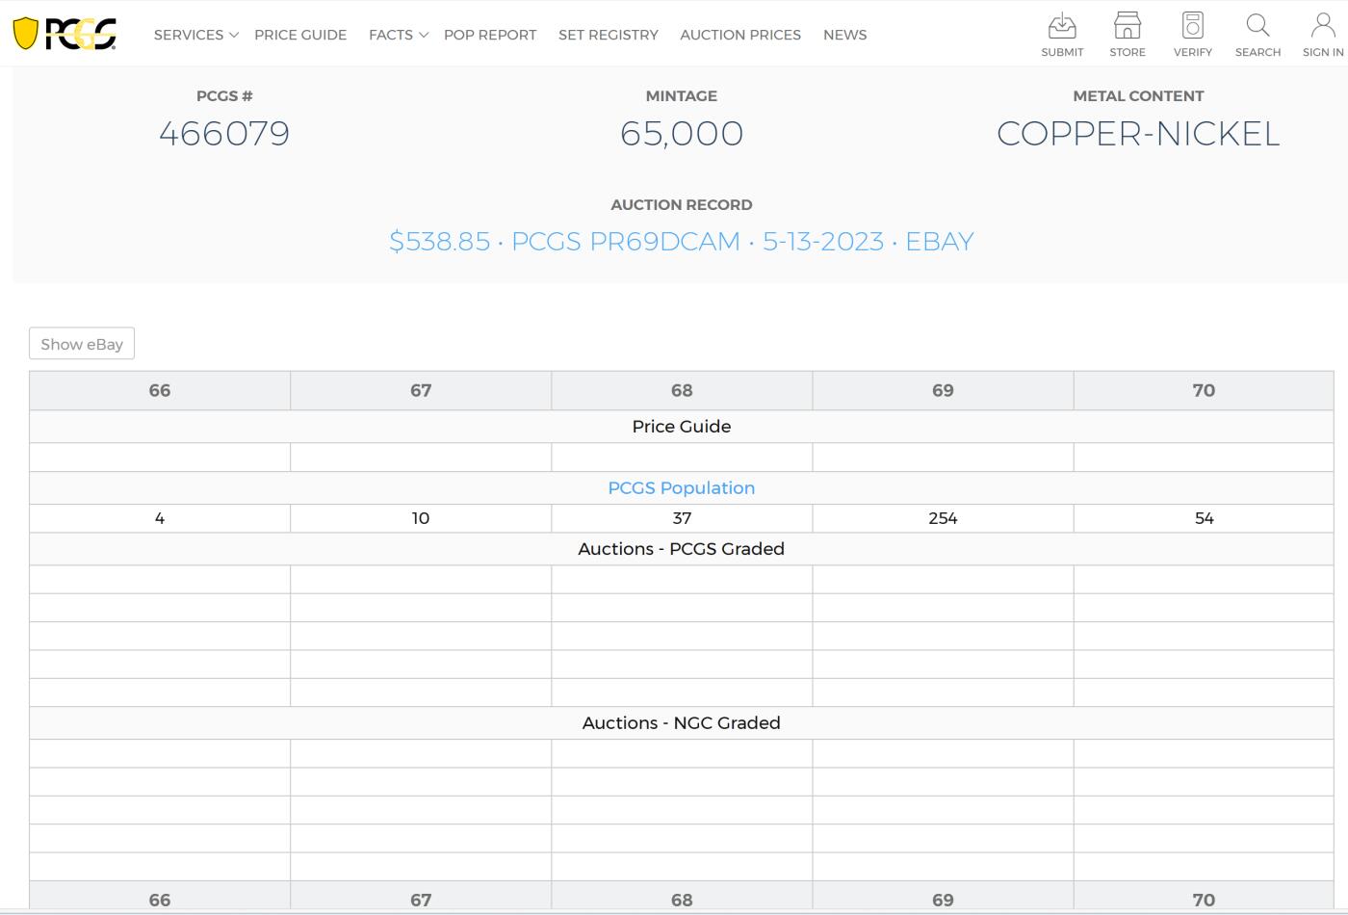Select the grade 70 column header

tap(1204, 390)
